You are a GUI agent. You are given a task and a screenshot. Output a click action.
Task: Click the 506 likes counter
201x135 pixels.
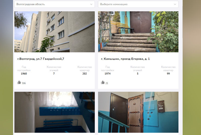(x=24, y=83)
